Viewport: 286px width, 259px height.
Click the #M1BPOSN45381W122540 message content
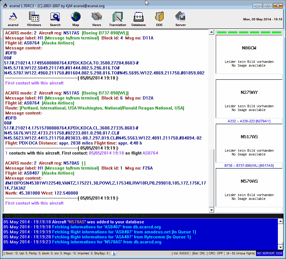point(105,185)
